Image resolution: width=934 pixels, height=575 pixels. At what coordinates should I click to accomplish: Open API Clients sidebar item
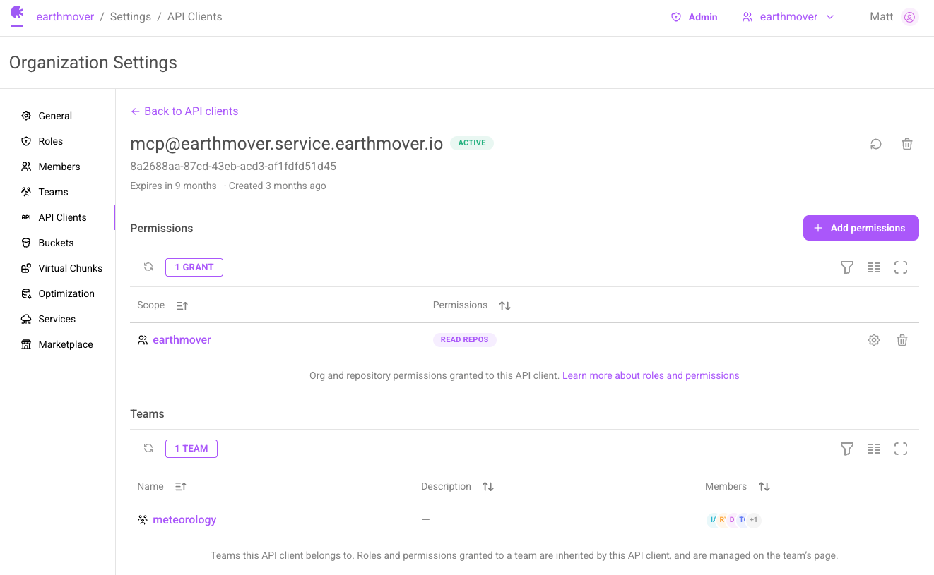click(62, 217)
